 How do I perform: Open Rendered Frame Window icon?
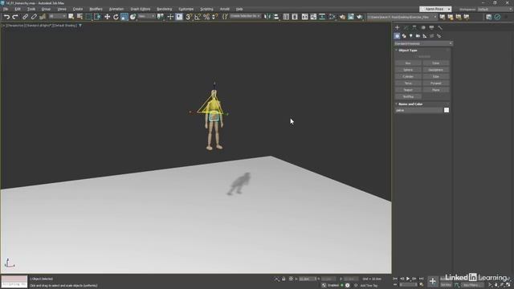pyautogui.click(x=351, y=17)
